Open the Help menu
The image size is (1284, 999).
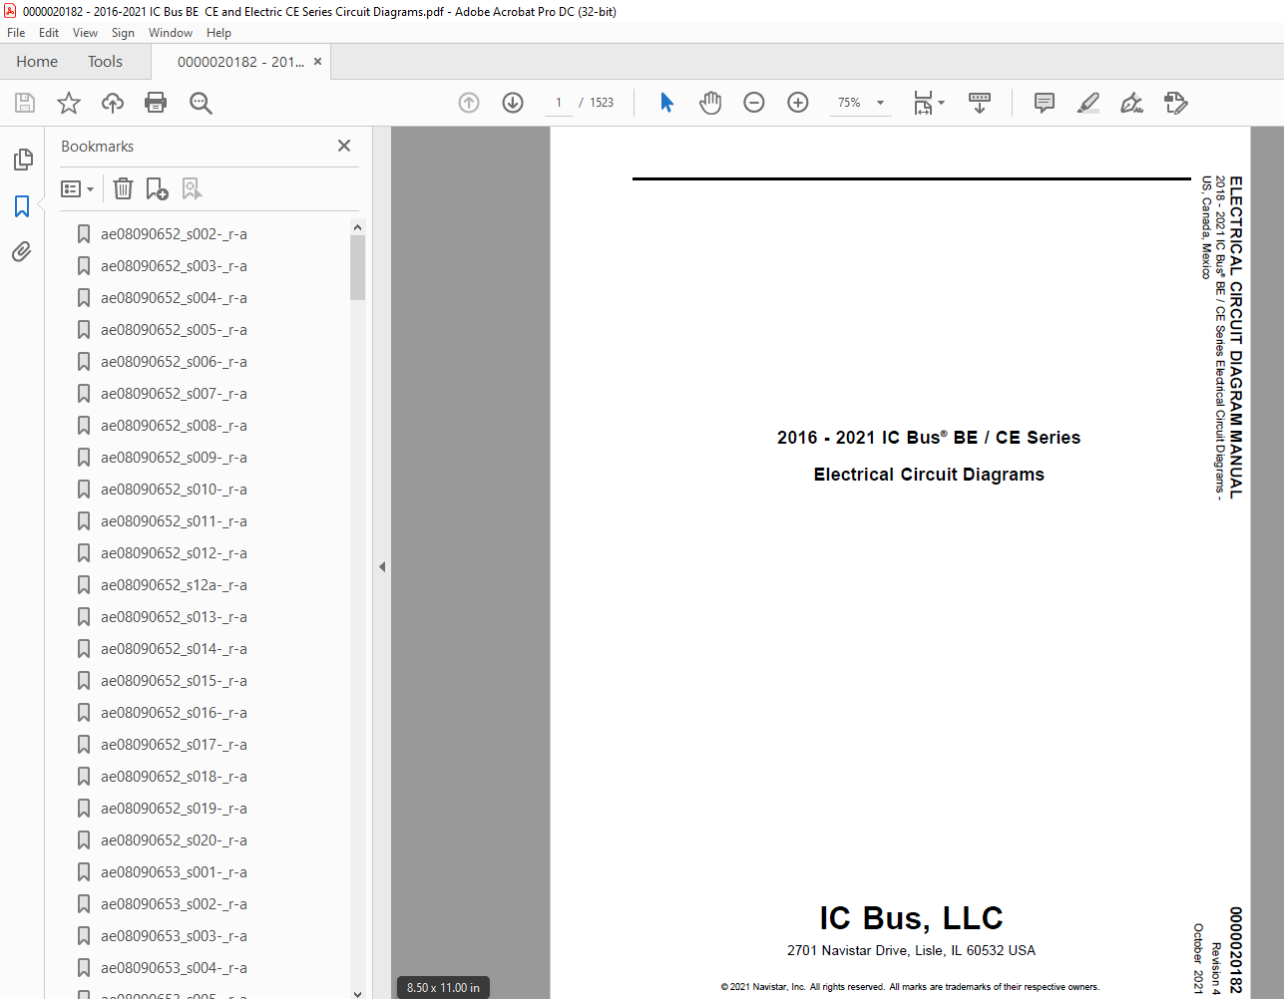pos(218,33)
